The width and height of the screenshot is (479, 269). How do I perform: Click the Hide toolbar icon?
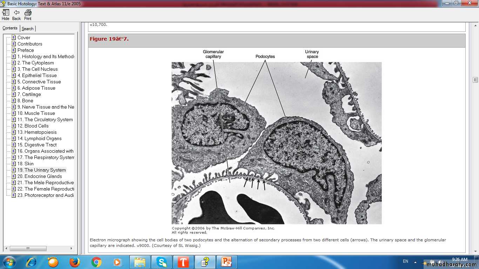6,14
